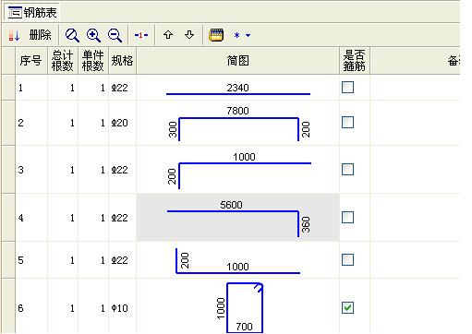Click the 简图 column header
The width and height of the screenshot is (472, 334).
(x=237, y=61)
